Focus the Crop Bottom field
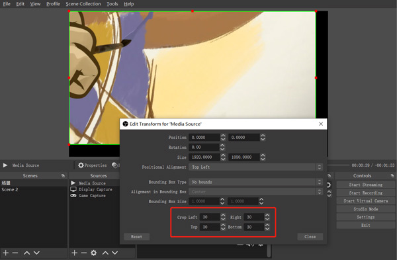397x260 pixels. pos(254,227)
